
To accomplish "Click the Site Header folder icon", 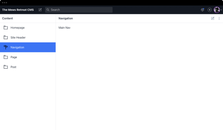I will point(6,38).
